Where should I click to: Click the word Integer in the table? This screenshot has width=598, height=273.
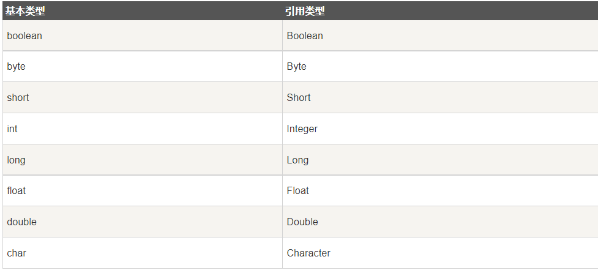click(302, 129)
